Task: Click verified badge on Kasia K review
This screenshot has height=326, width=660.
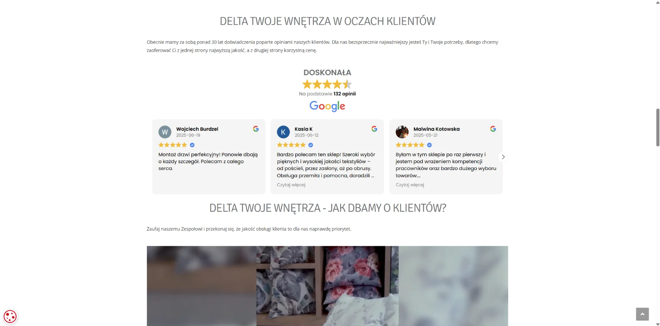Action: pyautogui.click(x=311, y=145)
